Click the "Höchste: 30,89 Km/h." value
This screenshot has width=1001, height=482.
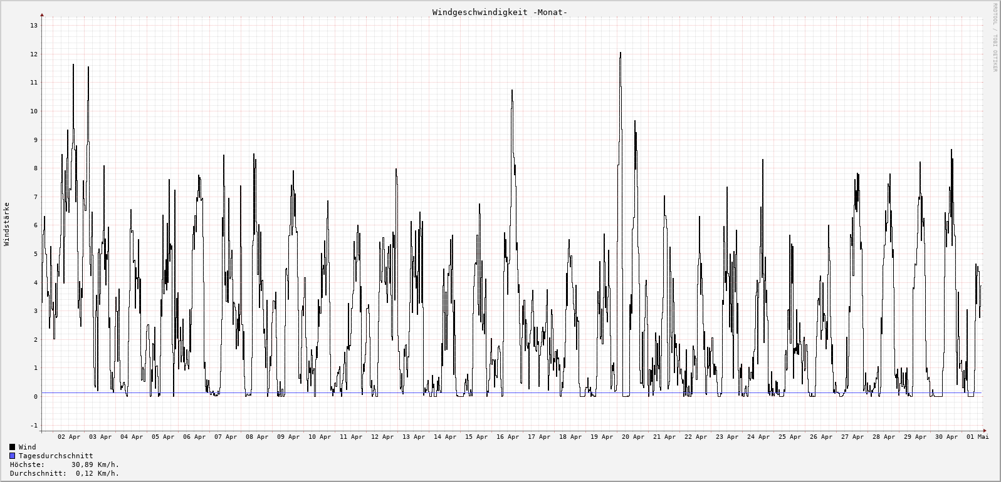[65, 464]
